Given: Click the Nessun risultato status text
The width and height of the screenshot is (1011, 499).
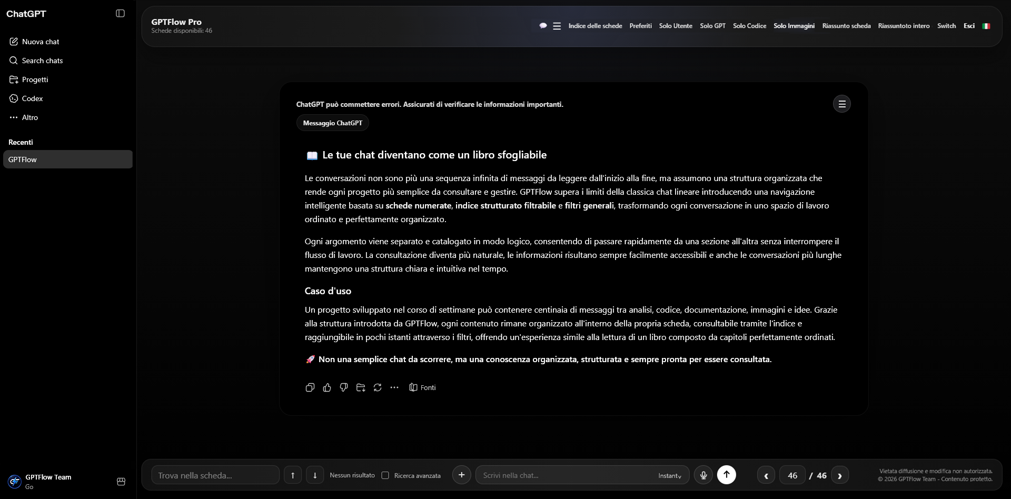Looking at the screenshot, I should coord(352,475).
